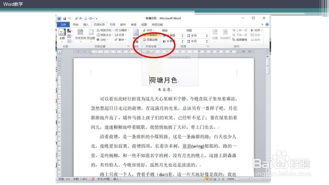Click 选择窗格 selection pane
The image size is (329, 185).
pos(240,40)
